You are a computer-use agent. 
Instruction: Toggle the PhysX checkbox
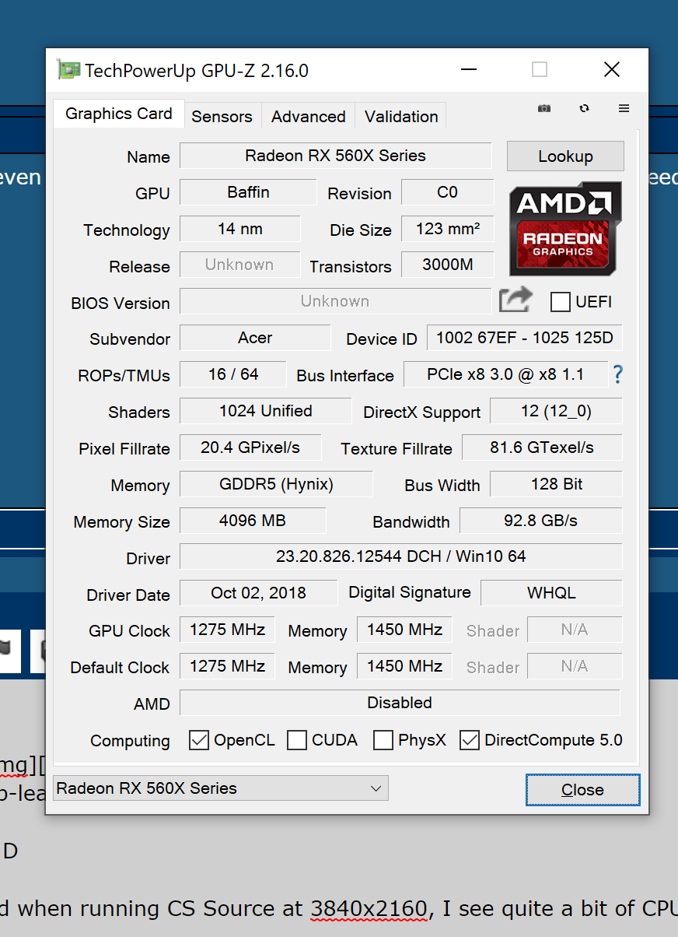pyautogui.click(x=383, y=740)
